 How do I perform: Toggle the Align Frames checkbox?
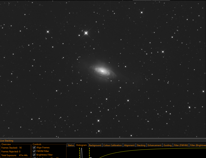(x=34, y=147)
